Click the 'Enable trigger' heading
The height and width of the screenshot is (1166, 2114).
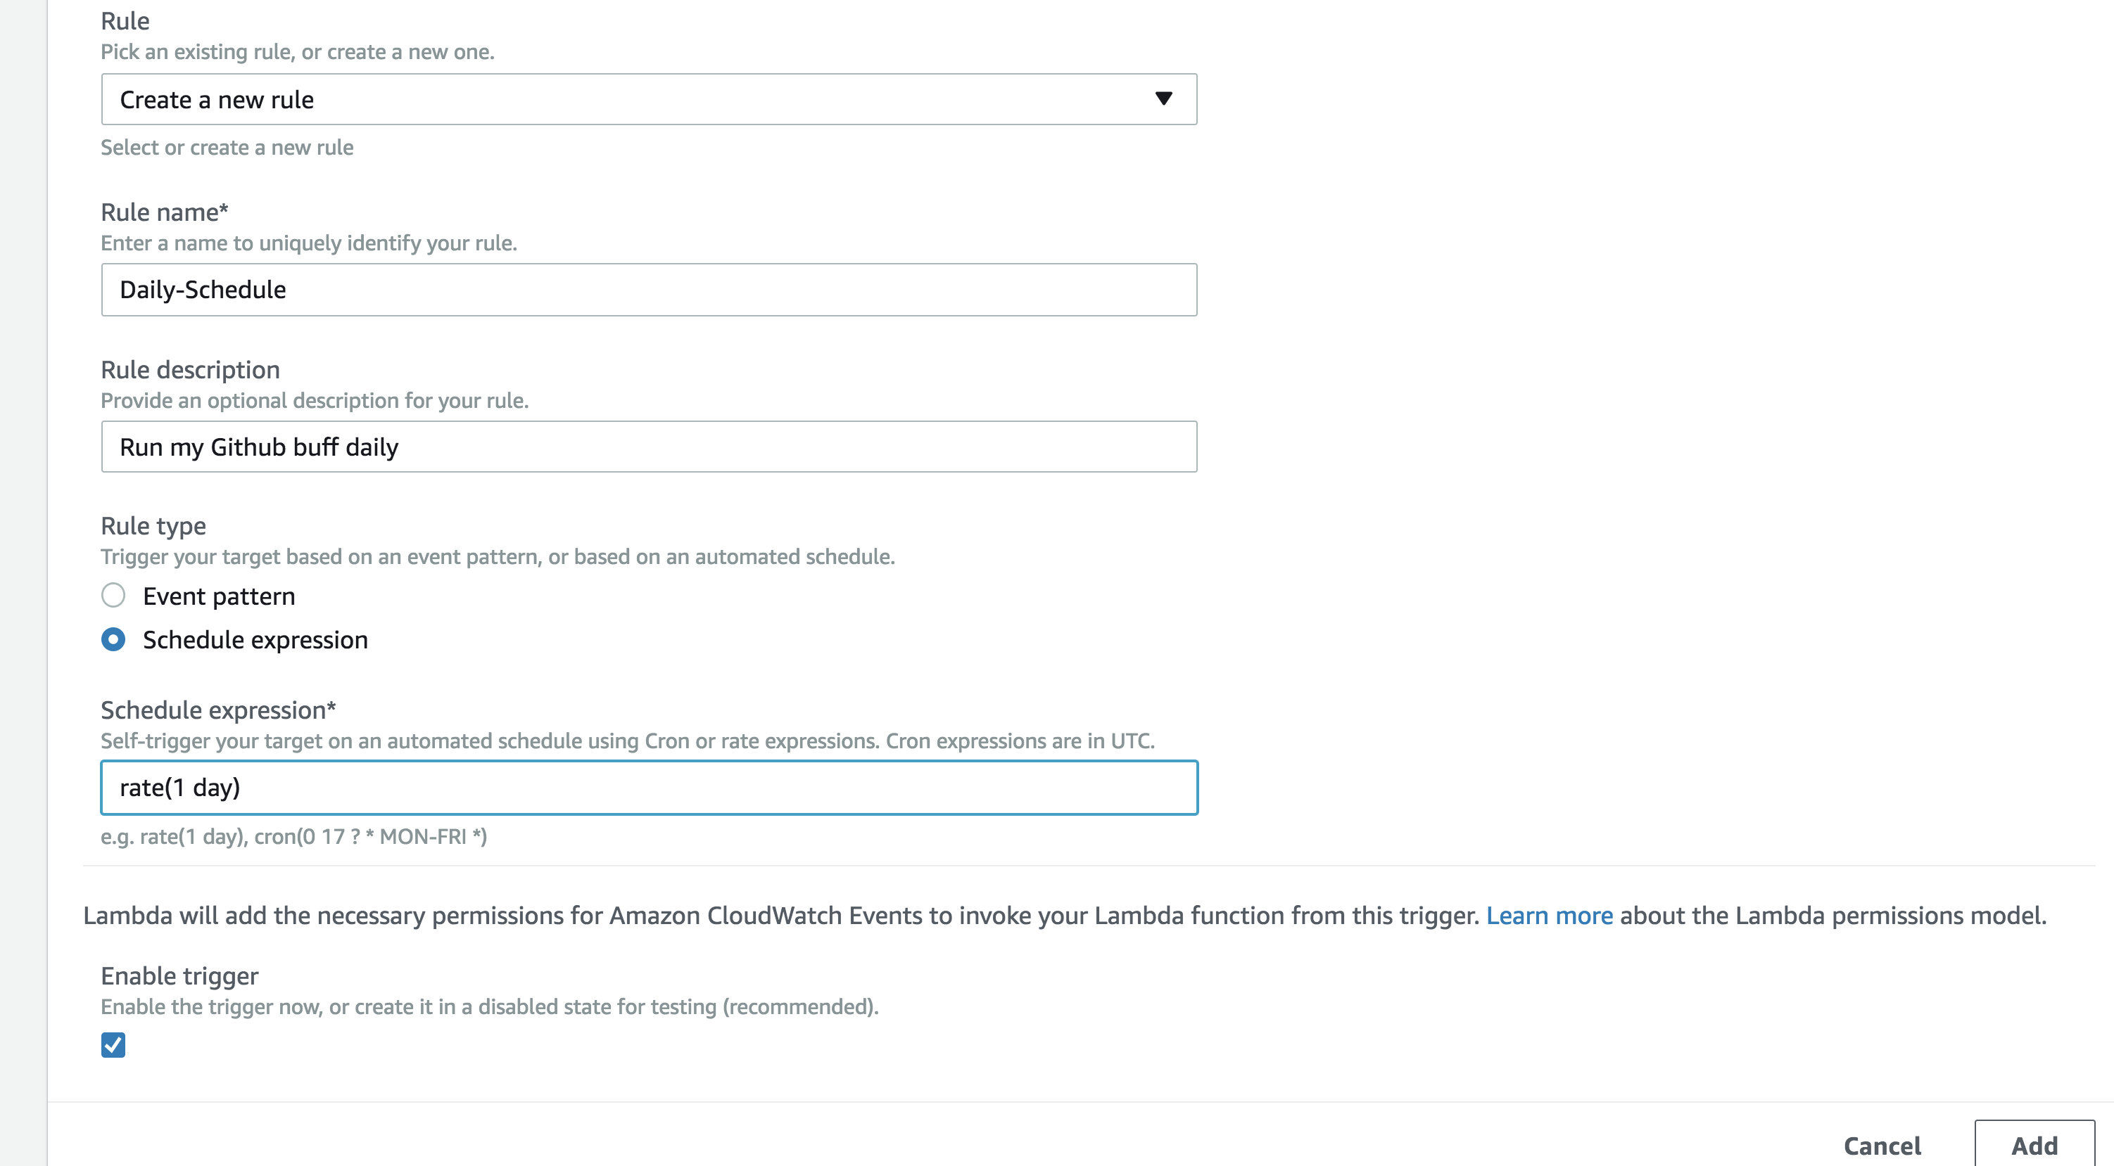pos(179,975)
